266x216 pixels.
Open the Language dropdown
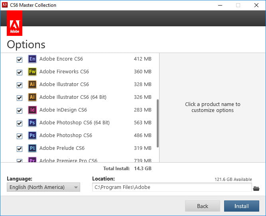[x=43, y=187]
